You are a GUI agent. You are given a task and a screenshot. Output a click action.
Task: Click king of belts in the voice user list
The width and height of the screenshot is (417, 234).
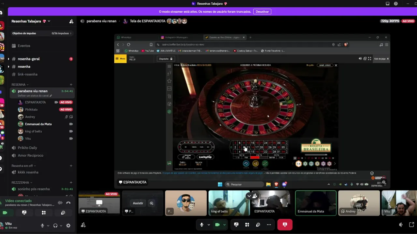[x=33, y=131]
